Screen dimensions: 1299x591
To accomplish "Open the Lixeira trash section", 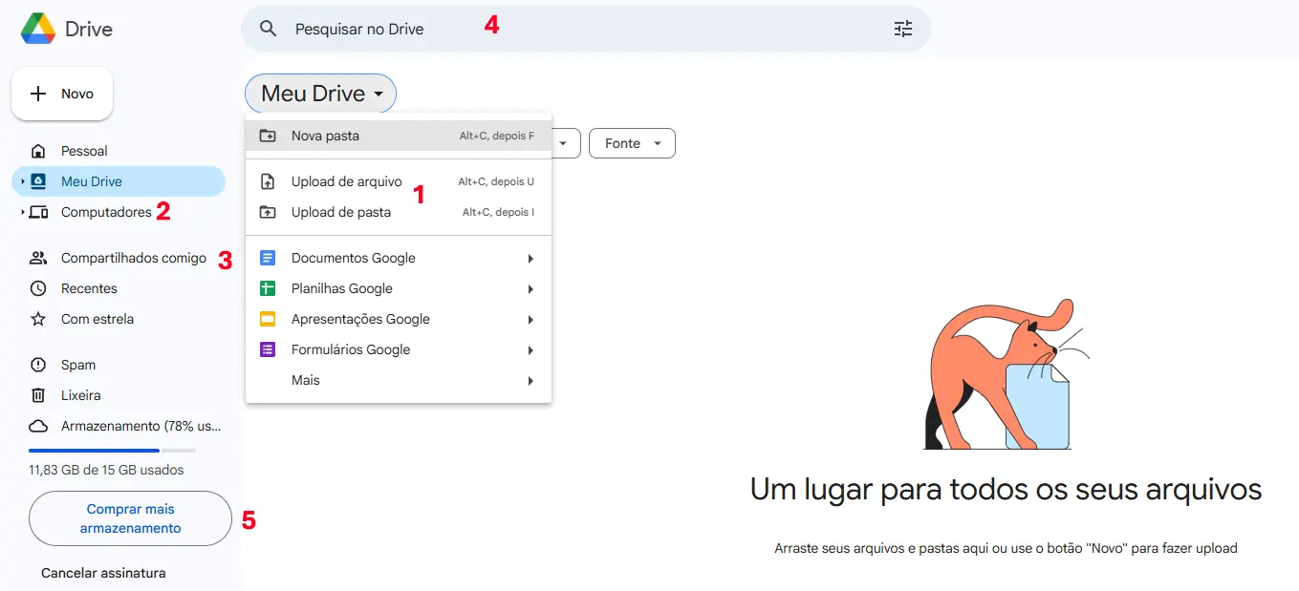I will (x=81, y=395).
